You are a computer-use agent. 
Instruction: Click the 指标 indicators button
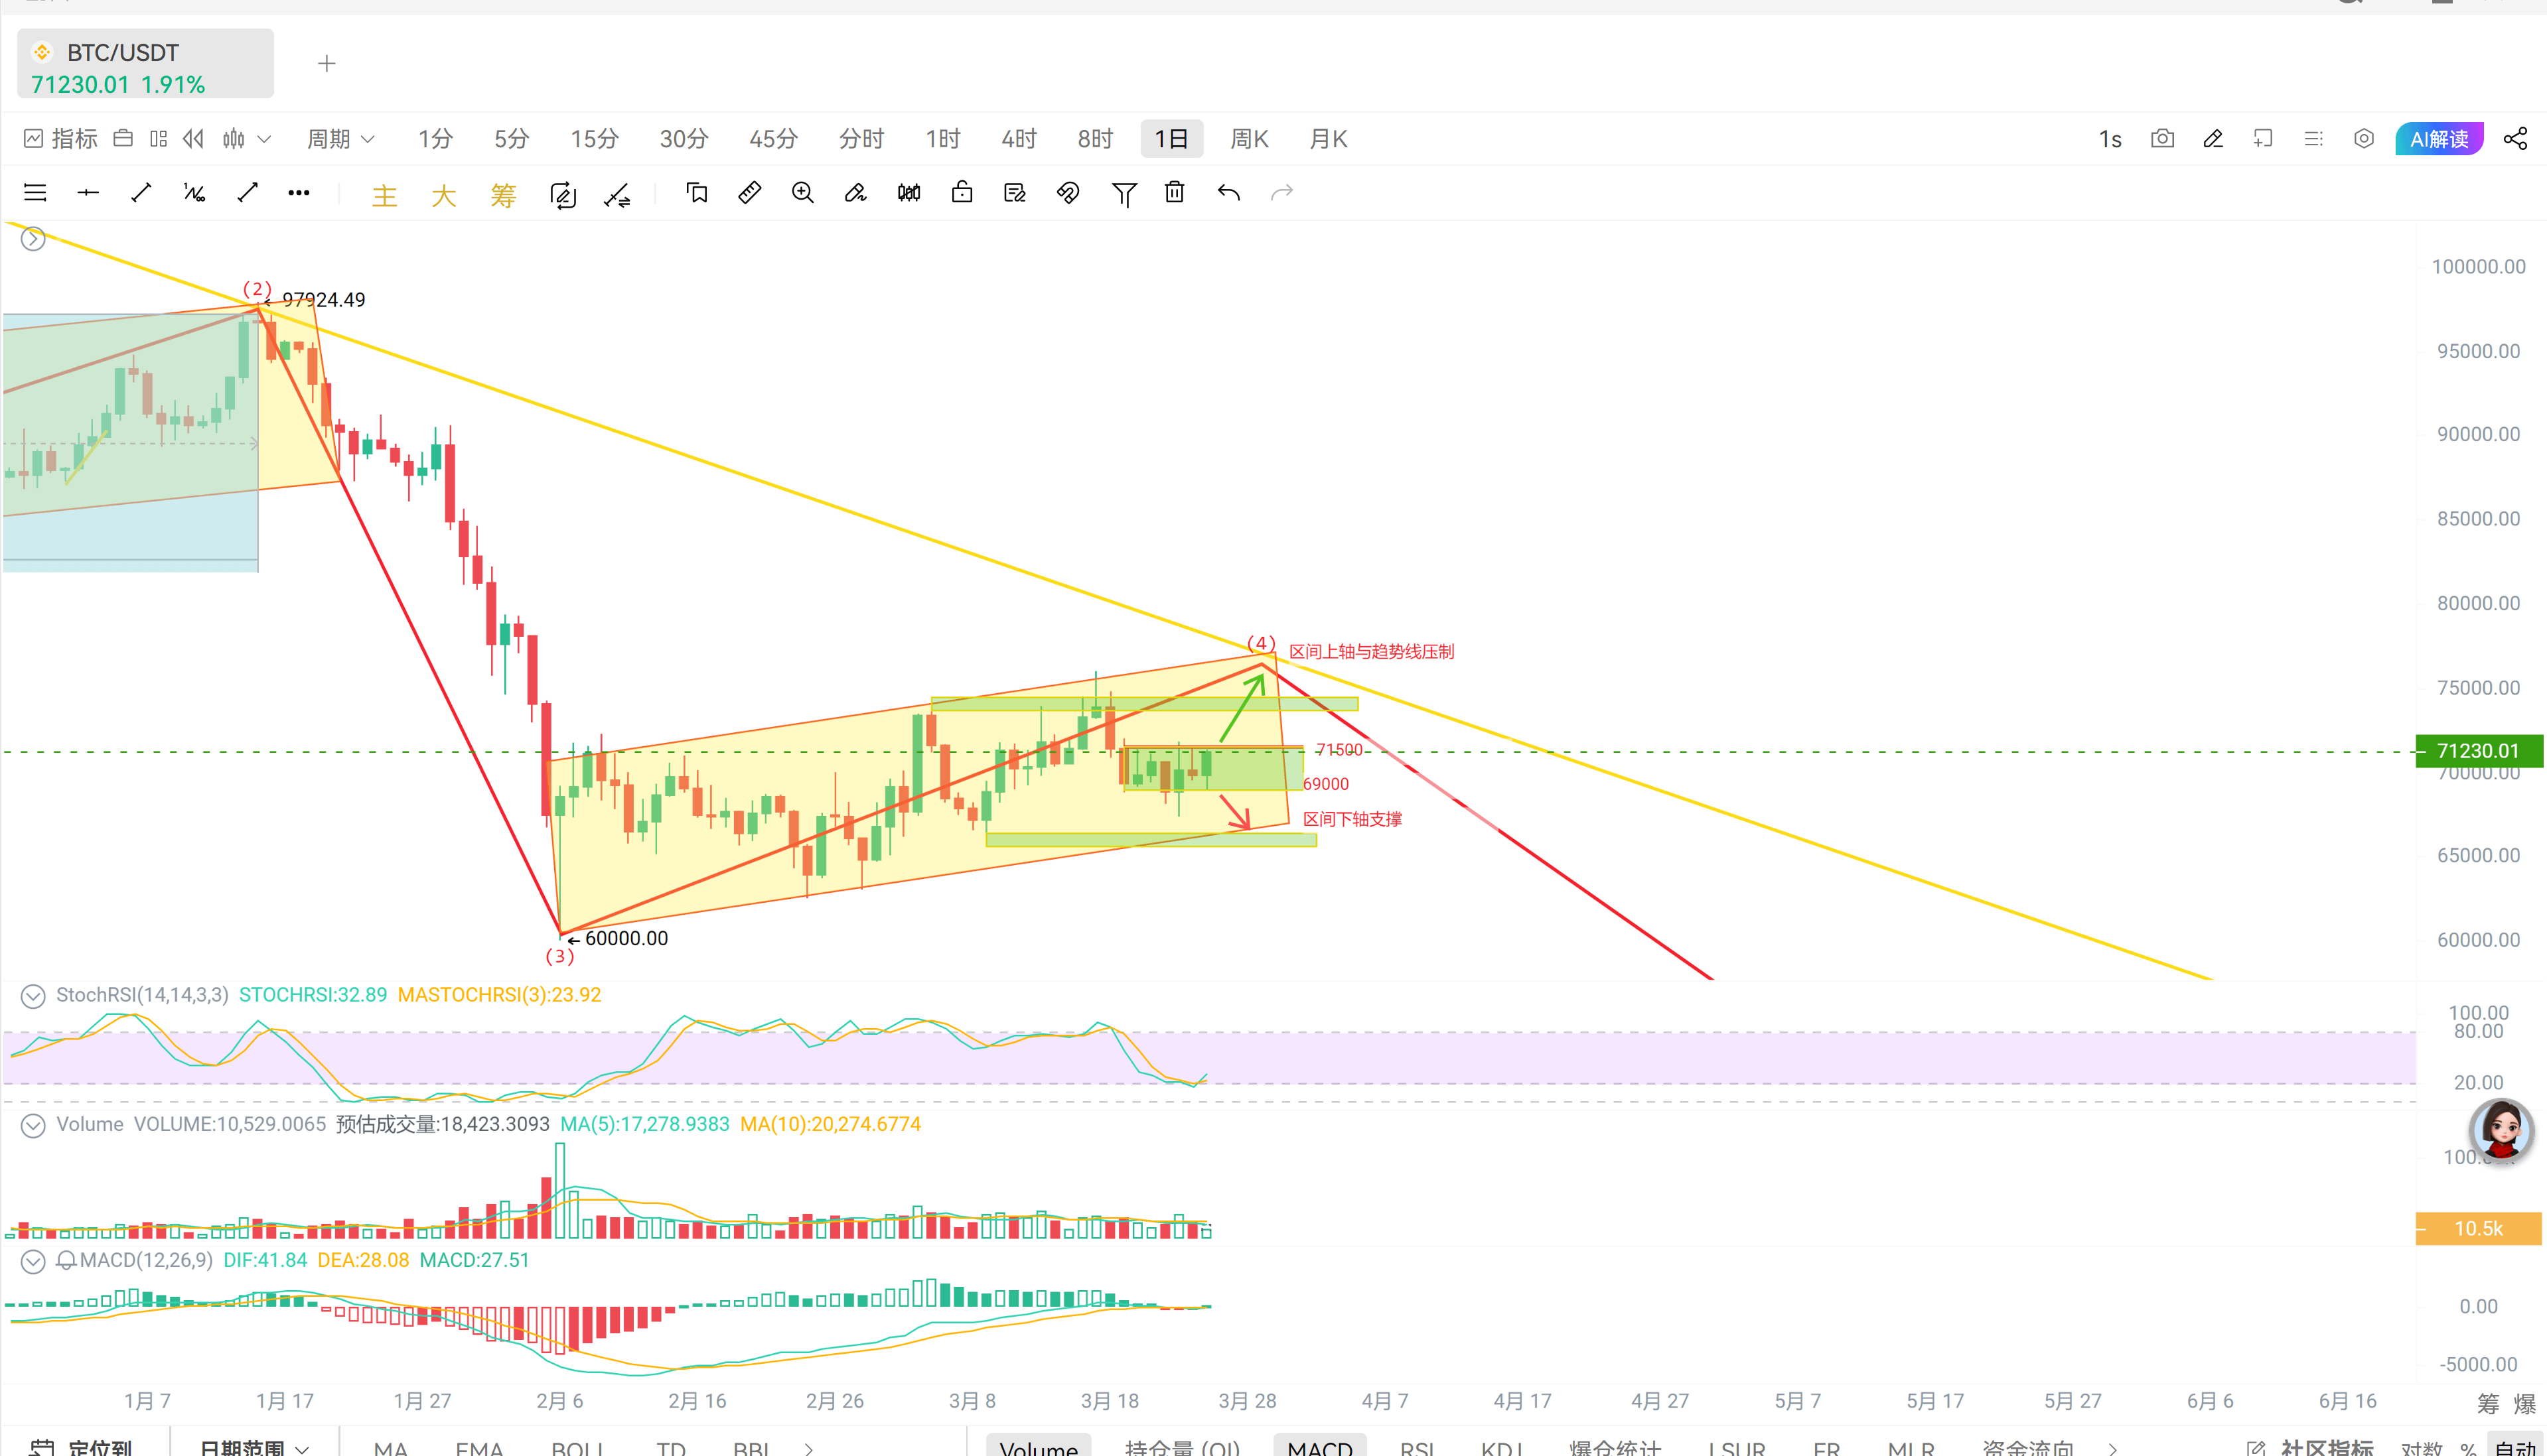[61, 139]
